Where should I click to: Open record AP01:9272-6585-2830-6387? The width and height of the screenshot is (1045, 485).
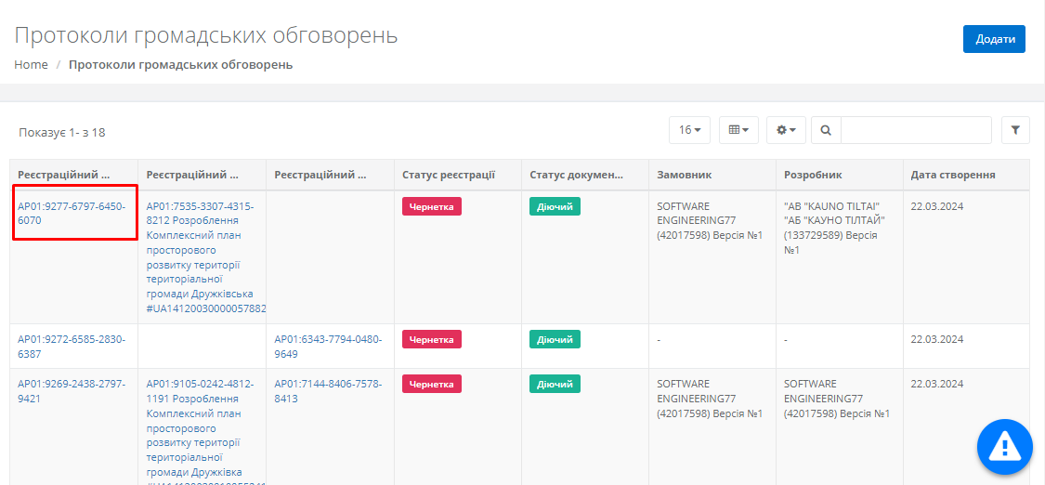72,346
